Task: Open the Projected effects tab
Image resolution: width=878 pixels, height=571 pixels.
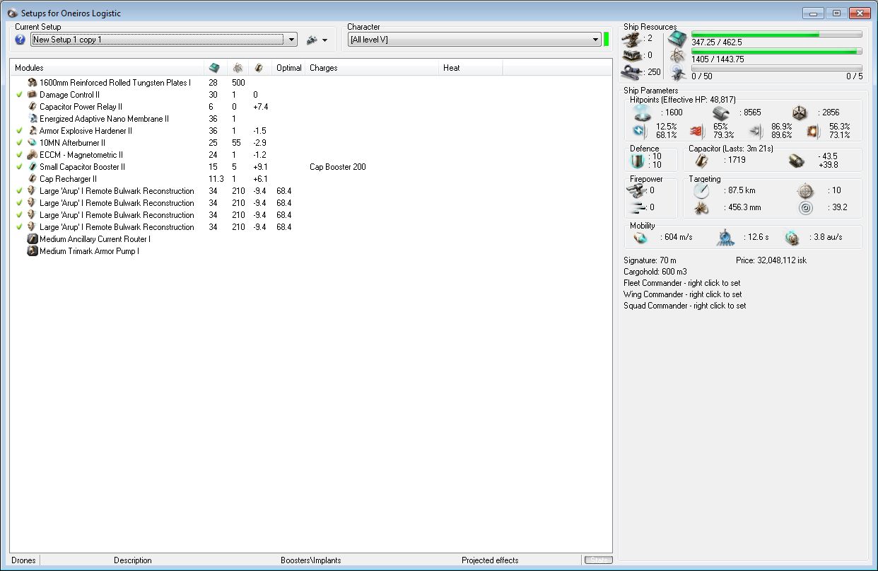Action: pyautogui.click(x=490, y=560)
